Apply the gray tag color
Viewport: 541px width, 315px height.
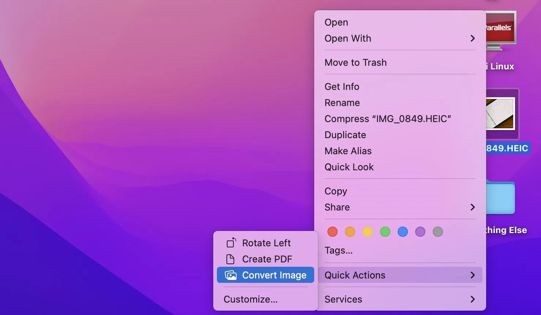pyautogui.click(x=438, y=232)
